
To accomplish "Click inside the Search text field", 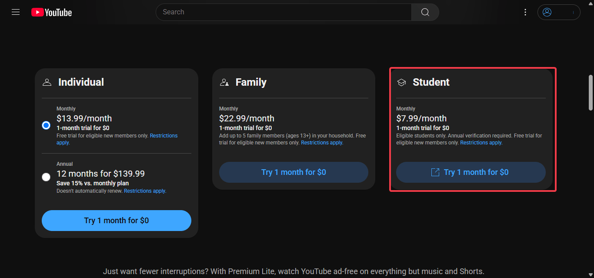I will [283, 12].
